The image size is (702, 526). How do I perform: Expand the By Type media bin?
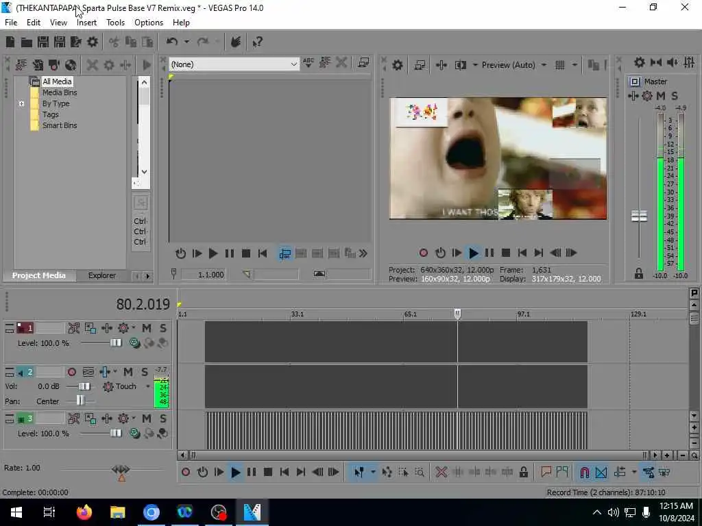21,104
